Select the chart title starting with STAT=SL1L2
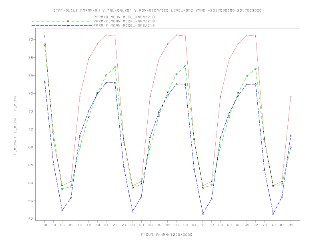The height and width of the screenshot is (245, 317). 157,10
